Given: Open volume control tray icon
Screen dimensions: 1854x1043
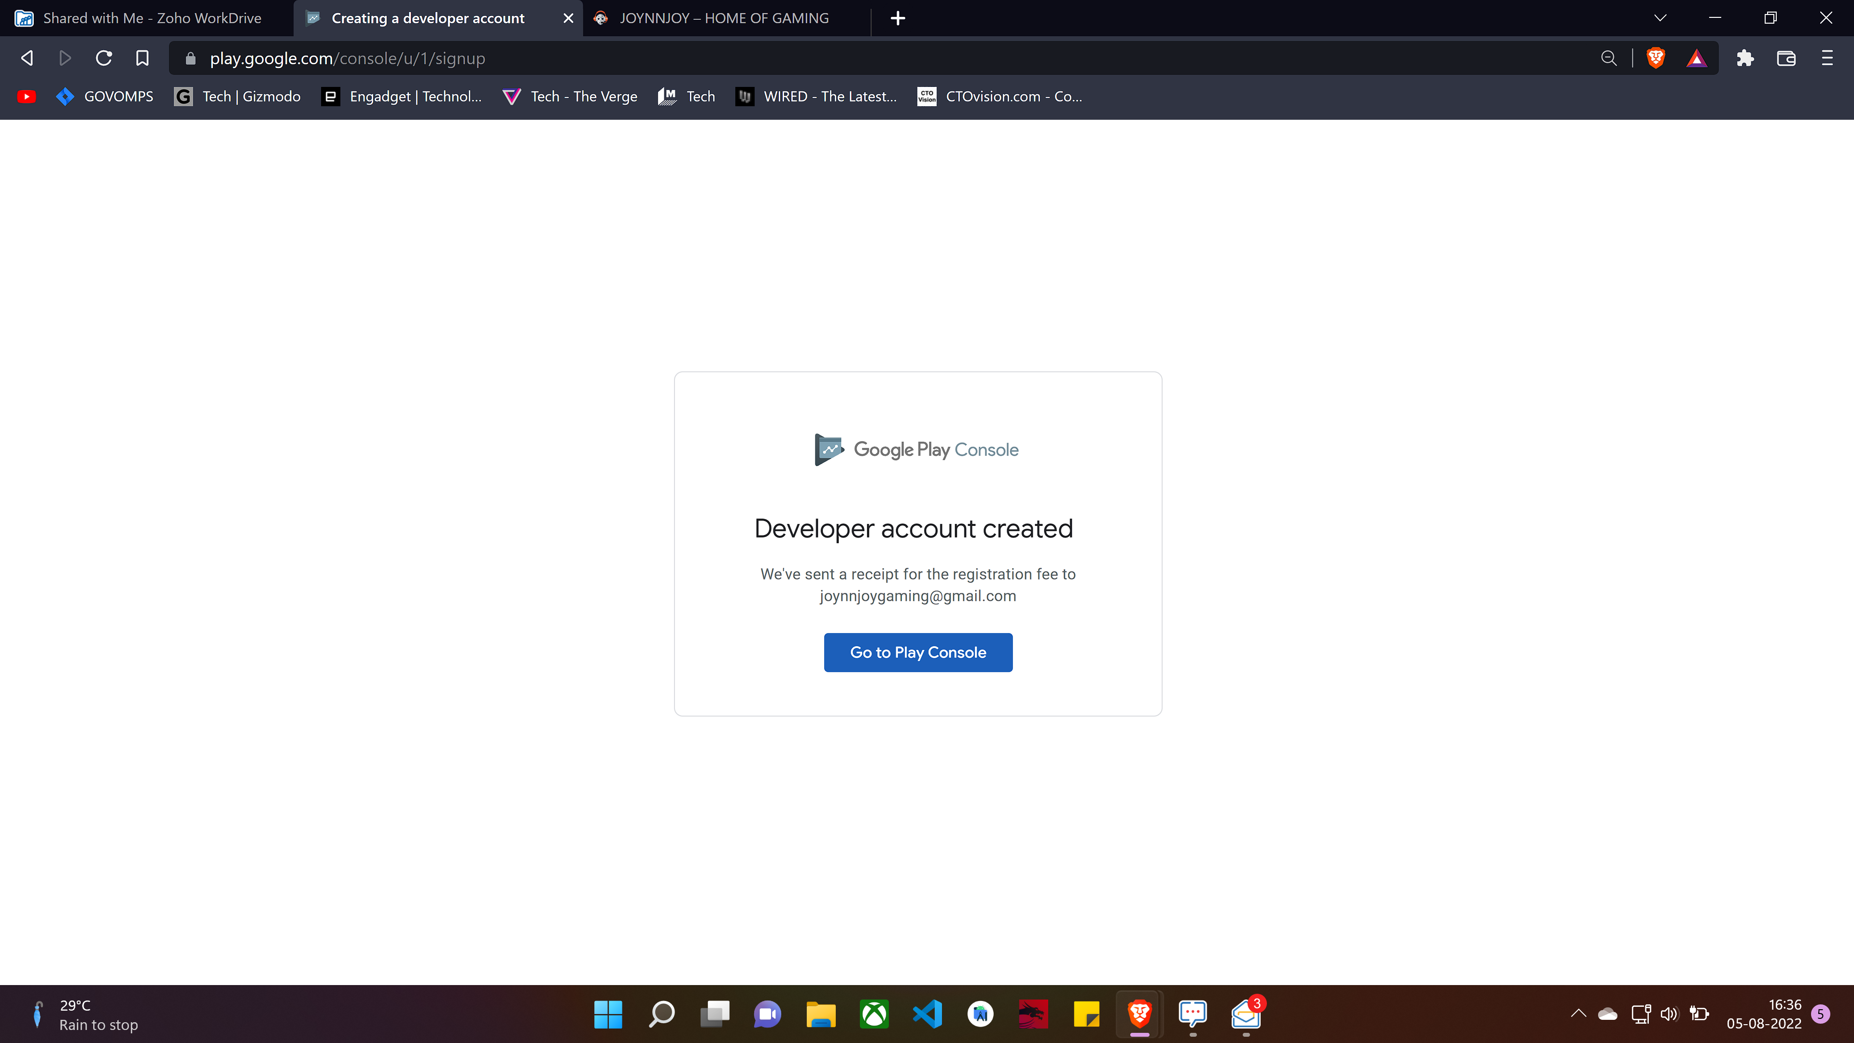Looking at the screenshot, I should (1669, 1014).
